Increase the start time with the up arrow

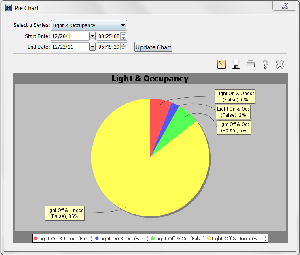click(x=123, y=34)
